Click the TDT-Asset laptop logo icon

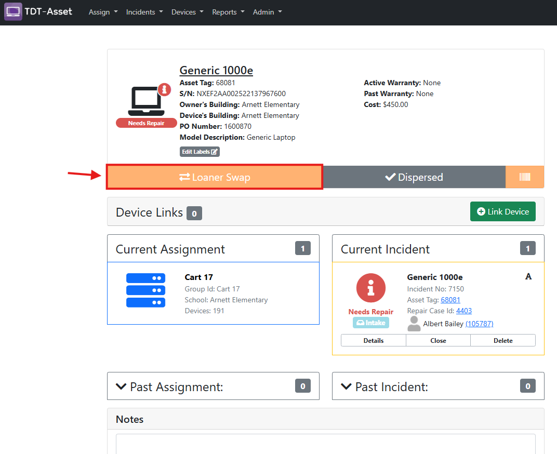coord(13,11)
